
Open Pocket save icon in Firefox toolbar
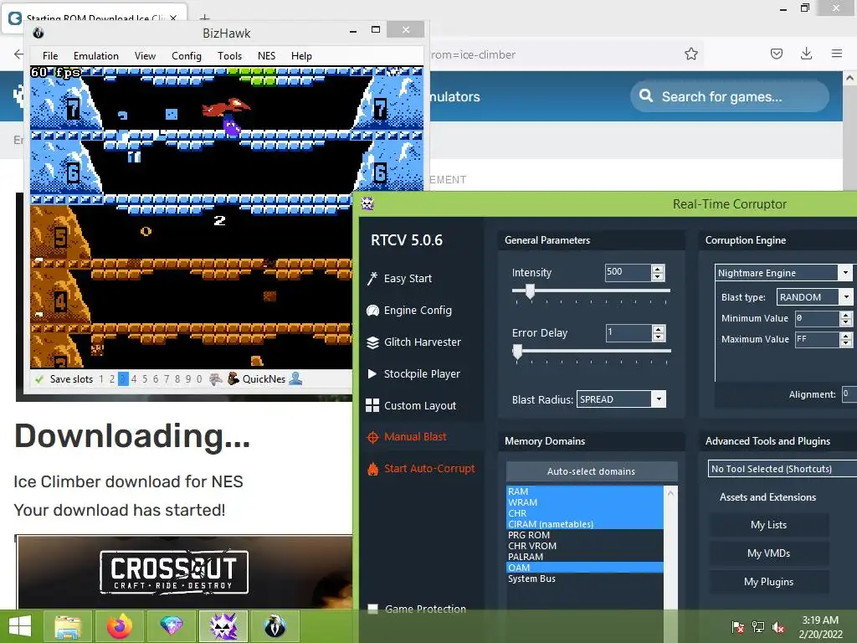[776, 54]
